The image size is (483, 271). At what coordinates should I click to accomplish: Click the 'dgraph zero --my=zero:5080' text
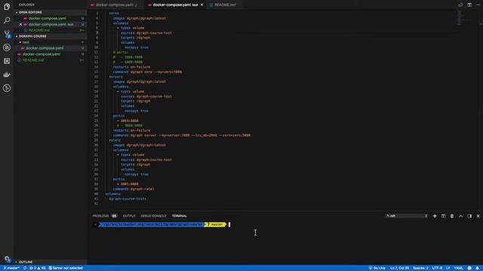[156, 72]
